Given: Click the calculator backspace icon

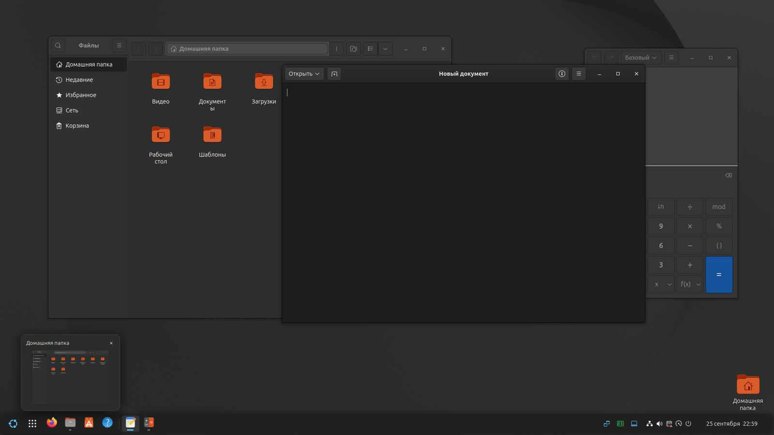Looking at the screenshot, I should coord(729,175).
